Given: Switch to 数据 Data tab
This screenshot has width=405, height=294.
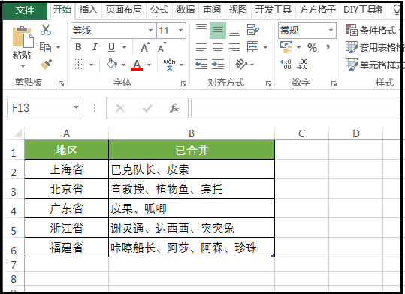Looking at the screenshot, I should (x=185, y=10).
